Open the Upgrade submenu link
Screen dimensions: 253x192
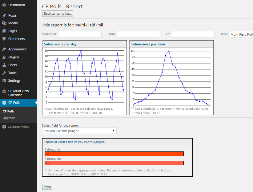[x=9, y=118]
